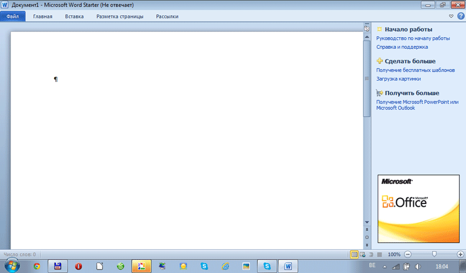Switch to Print Layout view icon
The width and height of the screenshot is (466, 273).
354,254
